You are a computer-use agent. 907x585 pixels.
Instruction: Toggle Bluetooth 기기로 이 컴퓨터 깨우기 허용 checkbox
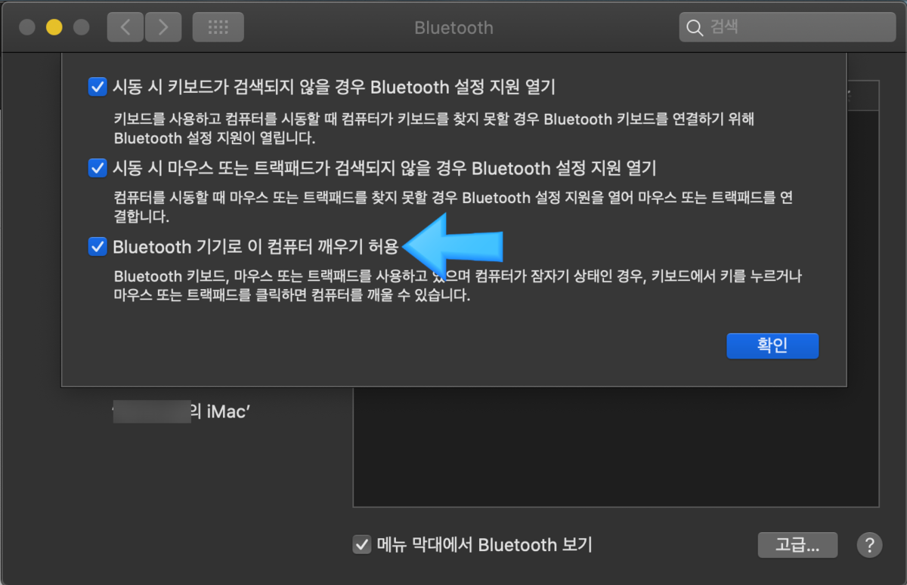[x=97, y=247]
